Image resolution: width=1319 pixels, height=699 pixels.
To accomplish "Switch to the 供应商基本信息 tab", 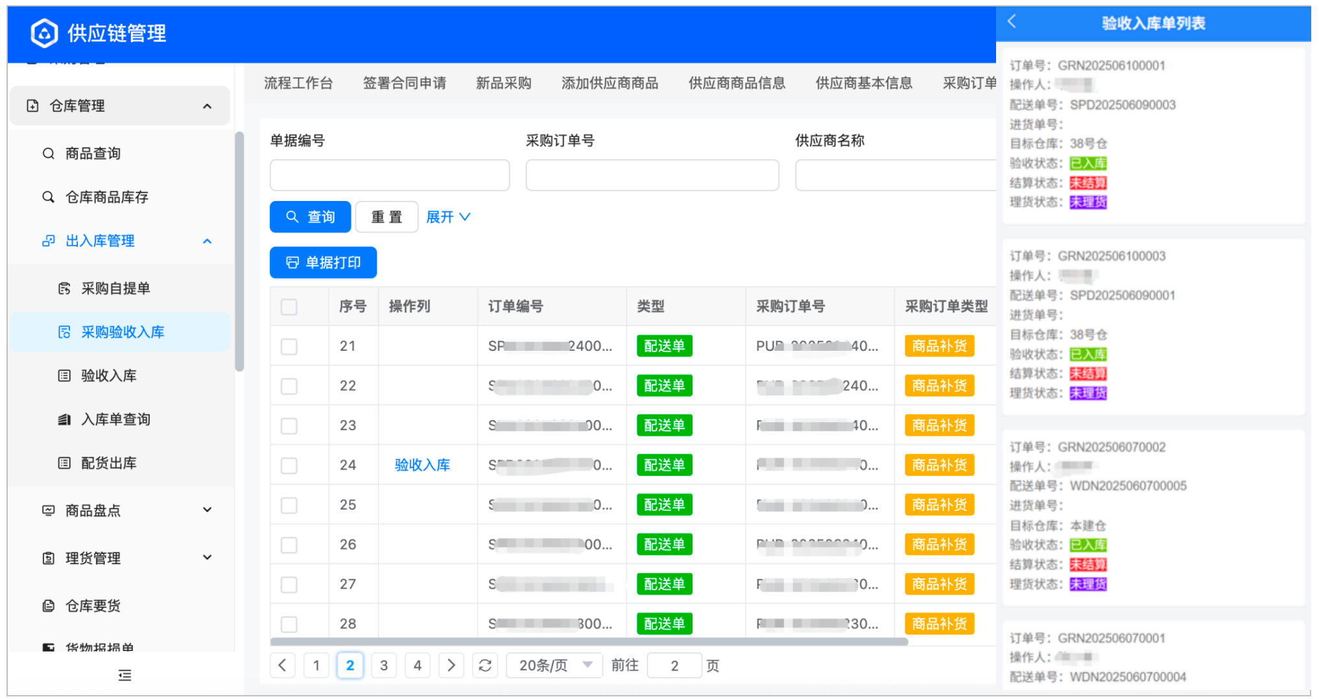I will click(864, 83).
